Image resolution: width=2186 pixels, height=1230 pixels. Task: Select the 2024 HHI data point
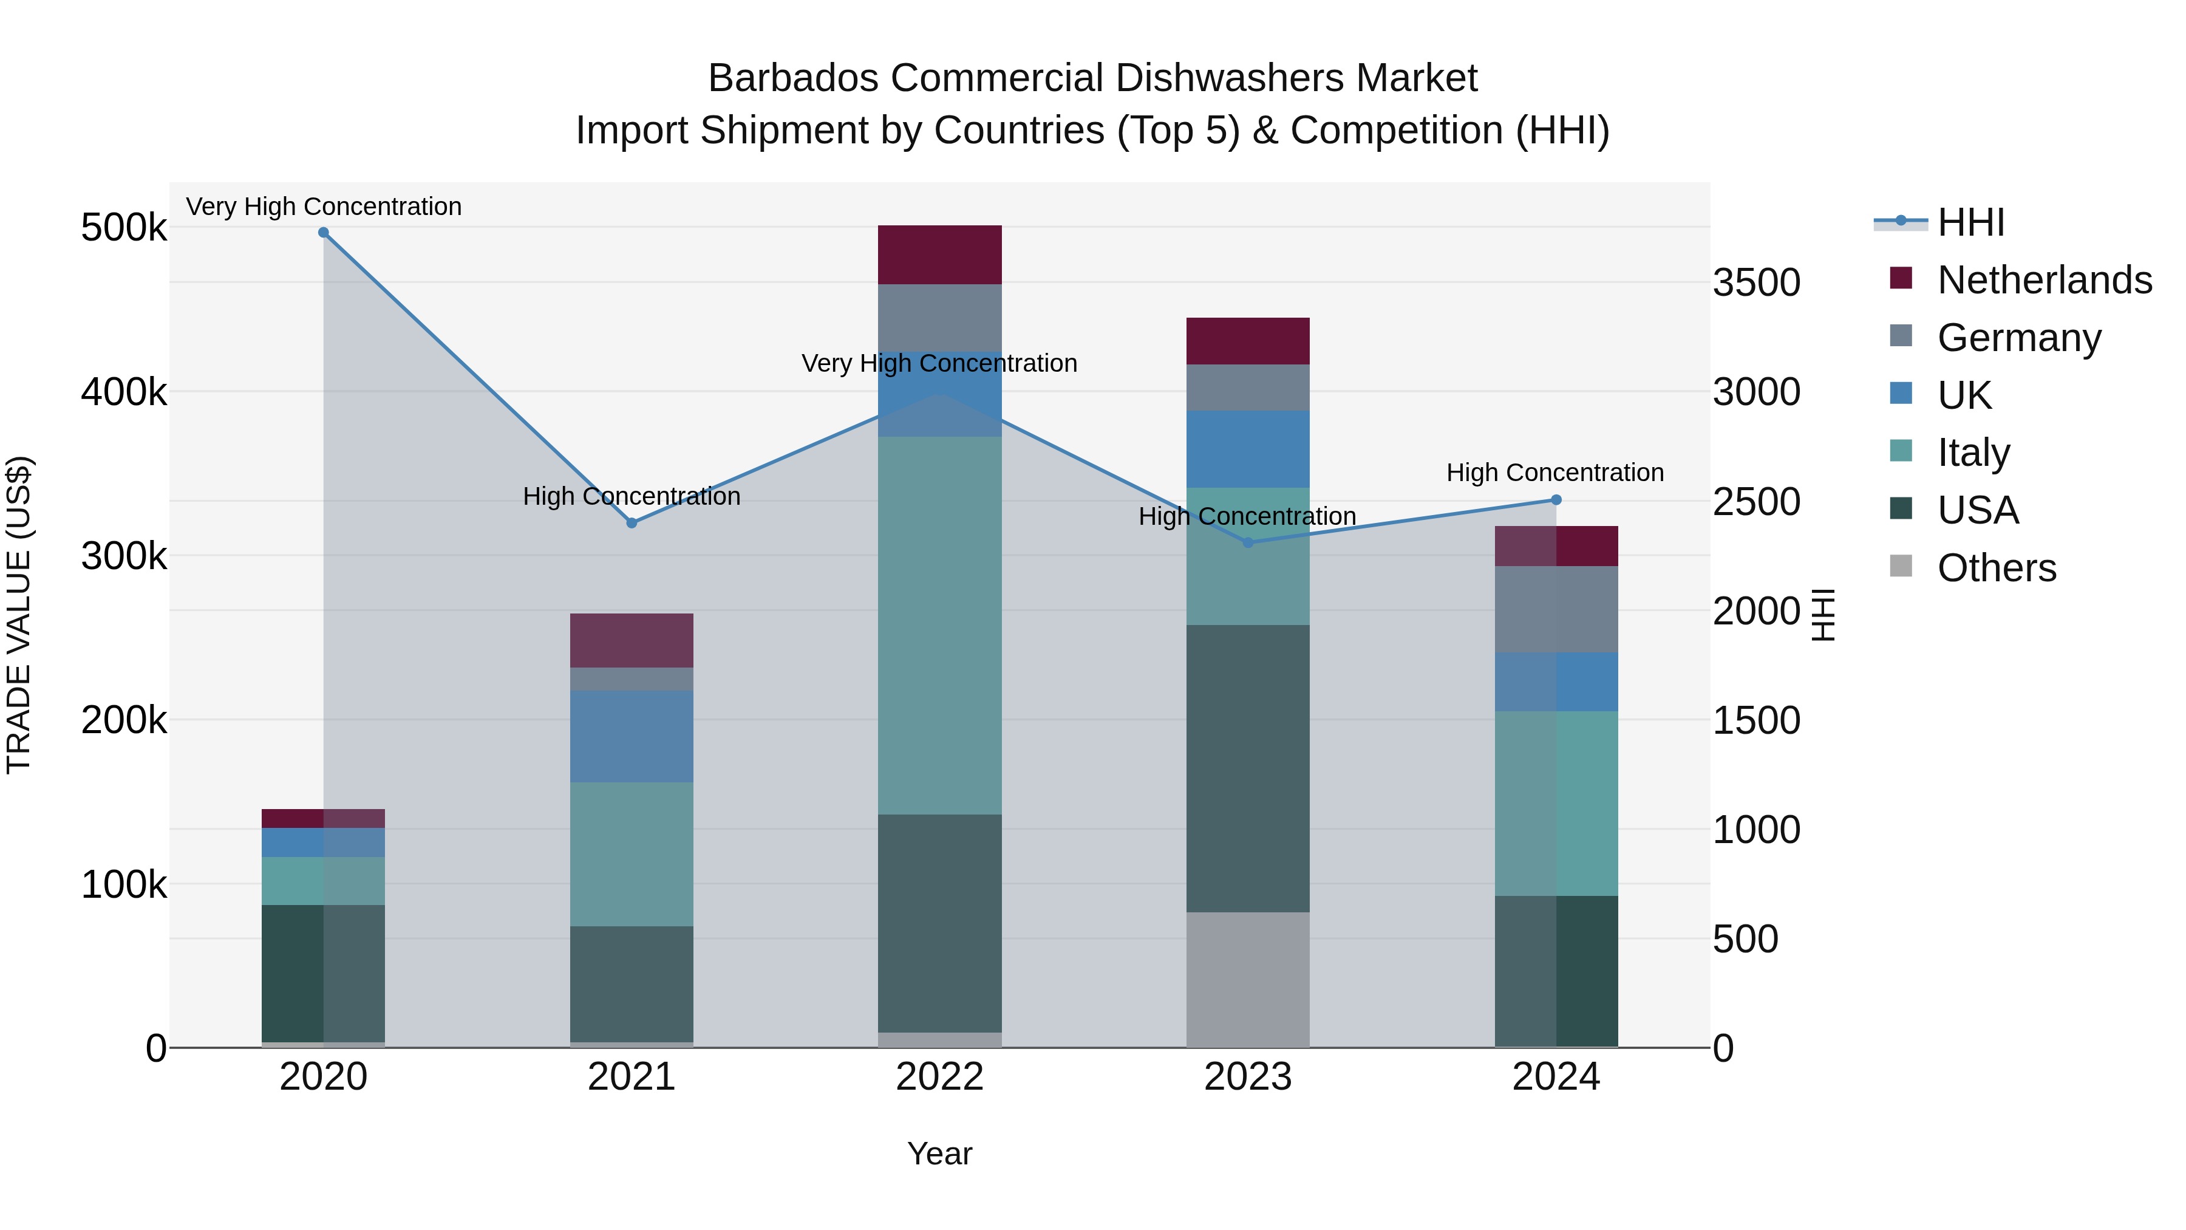(x=1556, y=500)
